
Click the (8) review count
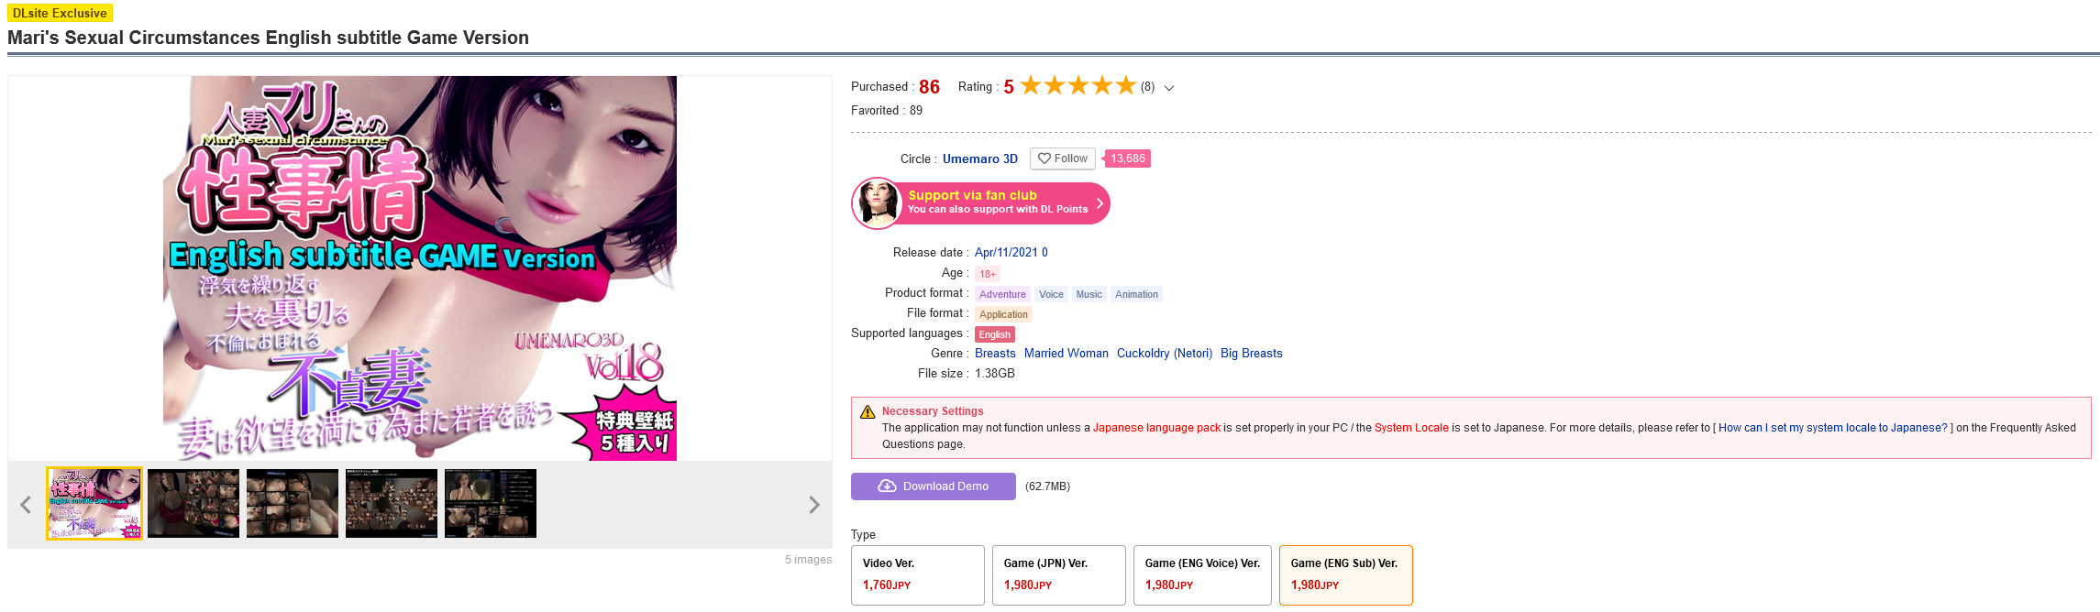point(1148,87)
